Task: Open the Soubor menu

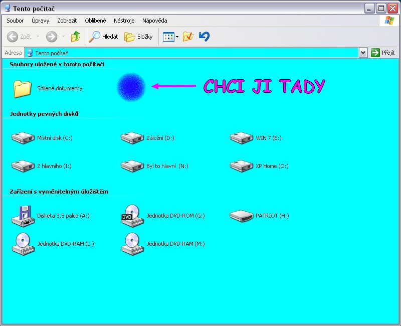Action: click(x=15, y=21)
